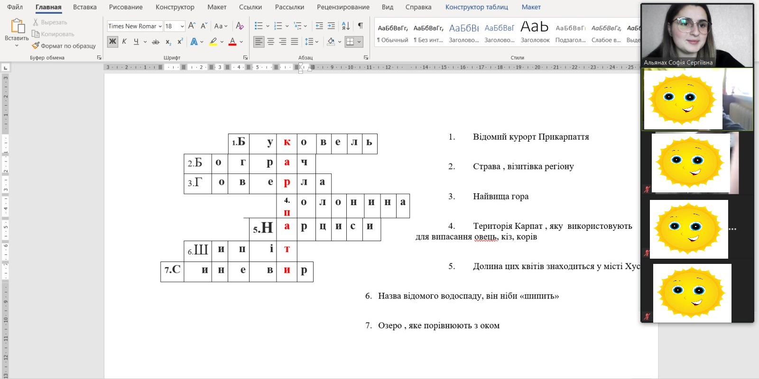The height and width of the screenshot is (379, 759).
Task: Apply the red font color A icon
Action: [232, 42]
